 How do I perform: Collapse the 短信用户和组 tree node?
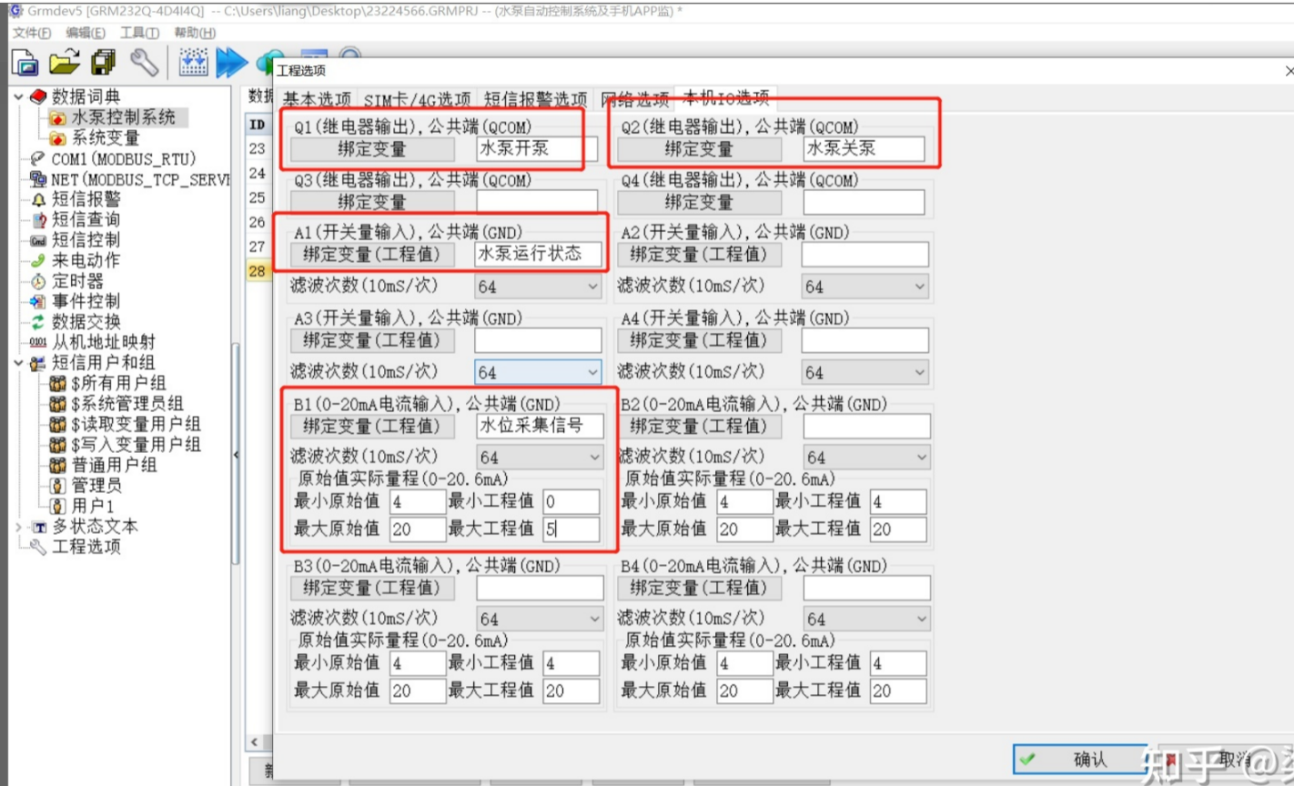pyautogui.click(x=18, y=363)
